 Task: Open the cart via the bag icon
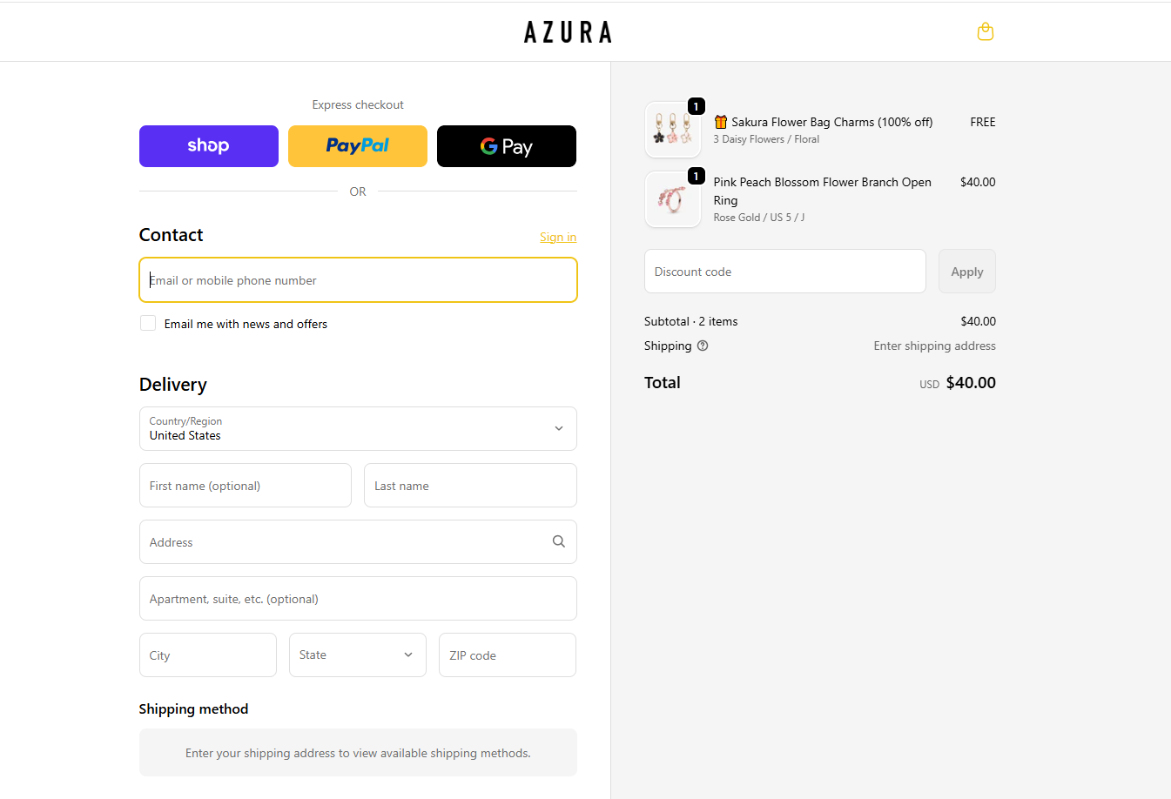pyautogui.click(x=985, y=31)
